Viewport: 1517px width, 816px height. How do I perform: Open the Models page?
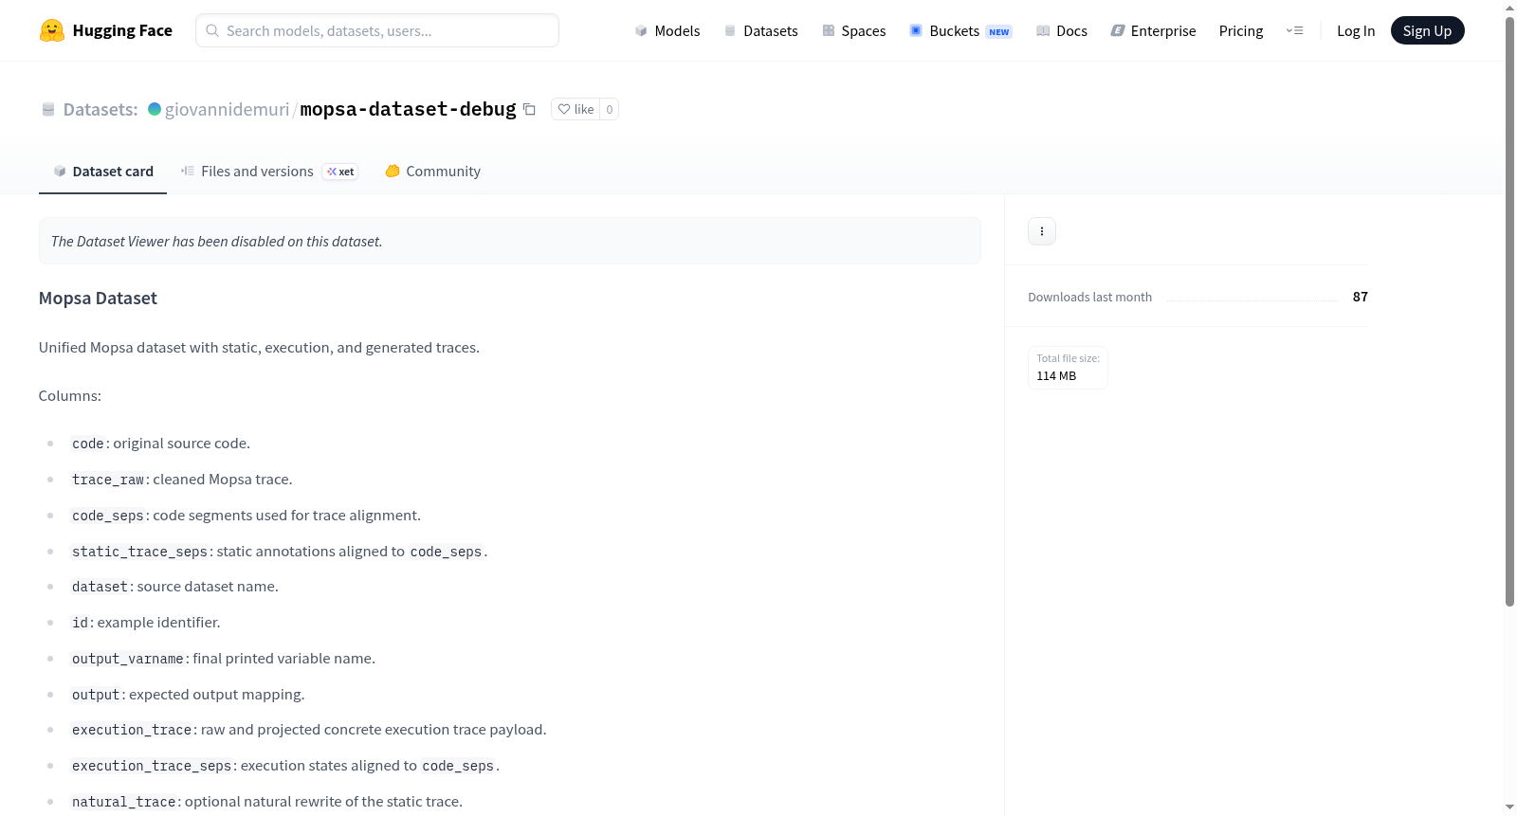667,30
